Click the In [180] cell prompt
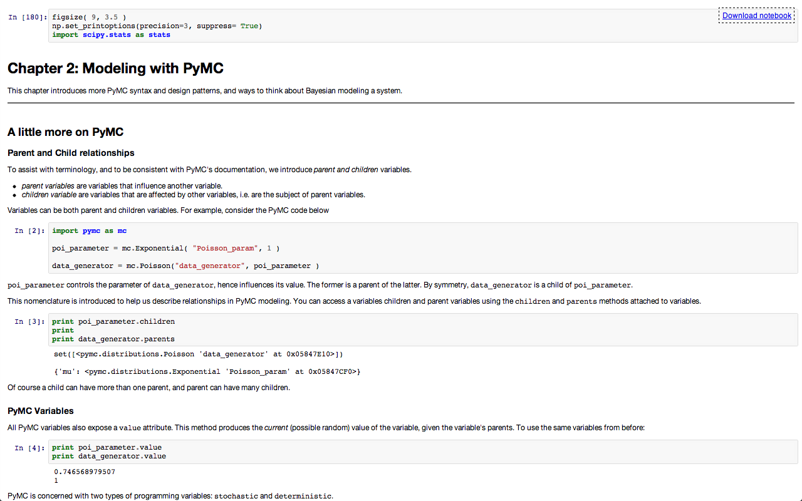This screenshot has width=802, height=501. pyautogui.click(x=28, y=18)
